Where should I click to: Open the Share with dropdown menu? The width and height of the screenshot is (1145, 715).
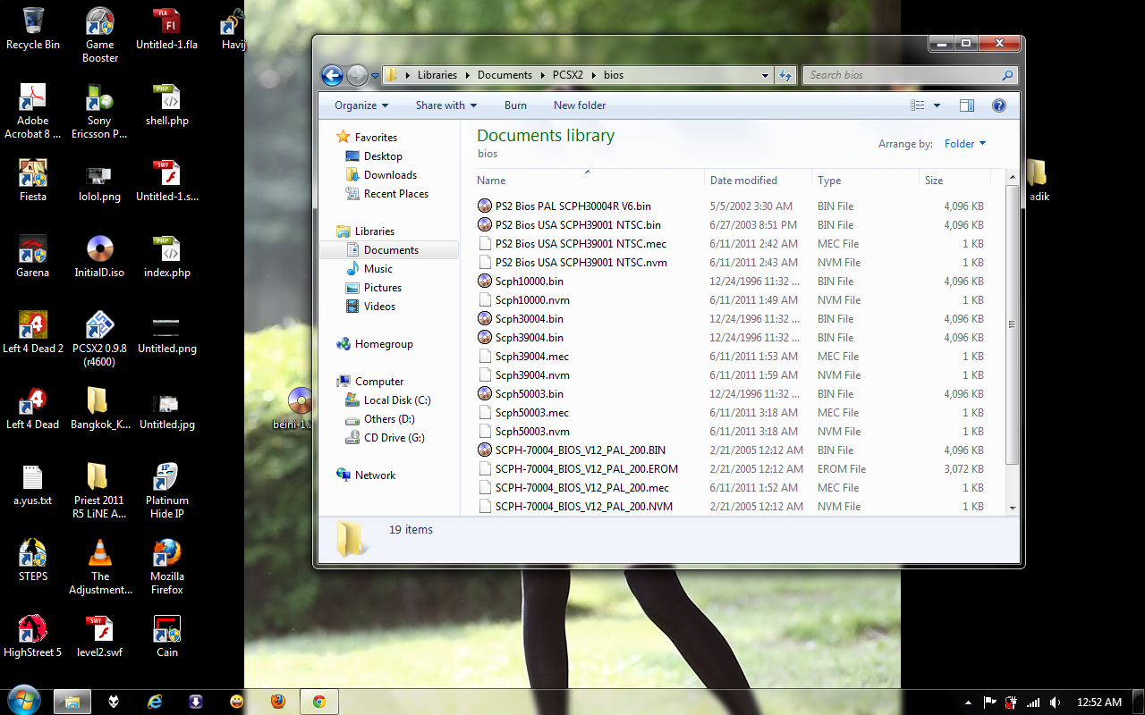coord(446,105)
